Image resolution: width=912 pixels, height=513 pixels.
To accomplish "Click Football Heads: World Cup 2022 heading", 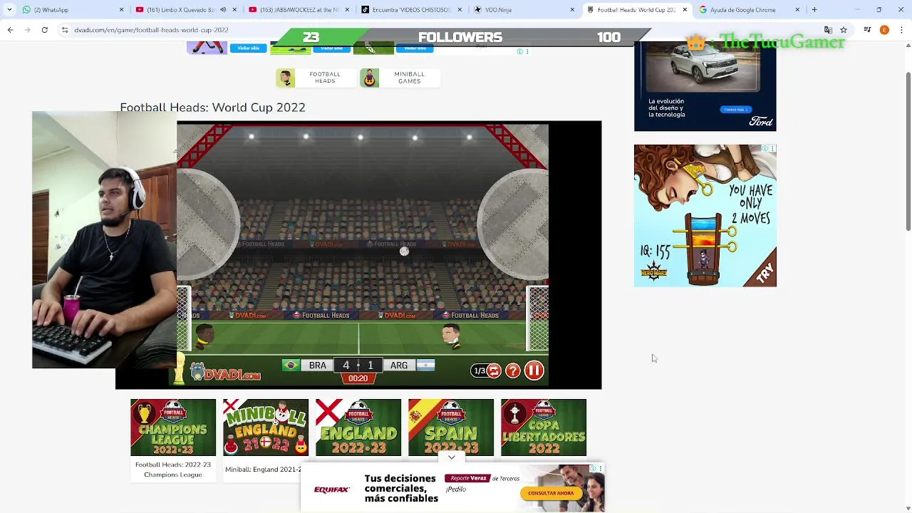I will [212, 108].
